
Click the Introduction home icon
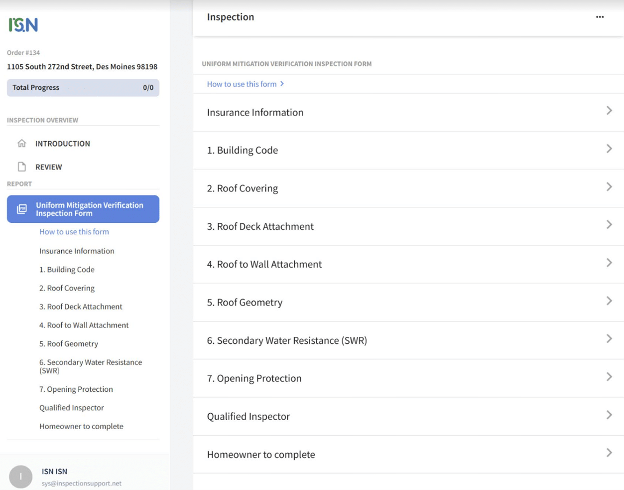click(x=22, y=144)
